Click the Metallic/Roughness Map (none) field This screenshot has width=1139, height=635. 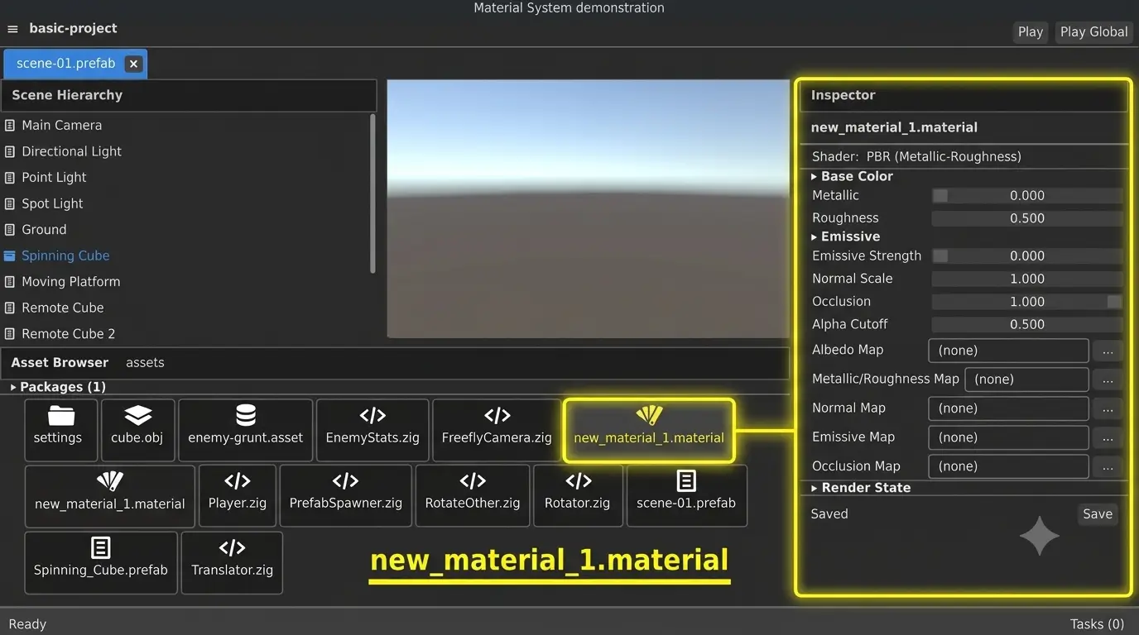click(1026, 380)
